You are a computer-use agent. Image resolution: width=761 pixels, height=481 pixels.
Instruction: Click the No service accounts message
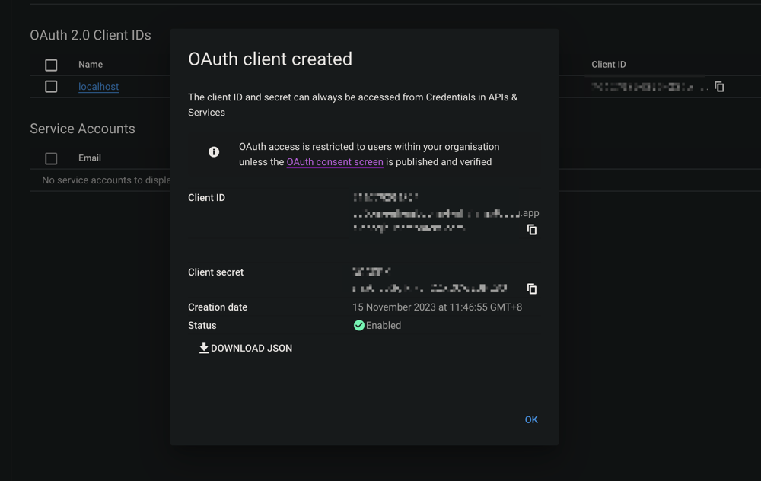[x=106, y=180]
